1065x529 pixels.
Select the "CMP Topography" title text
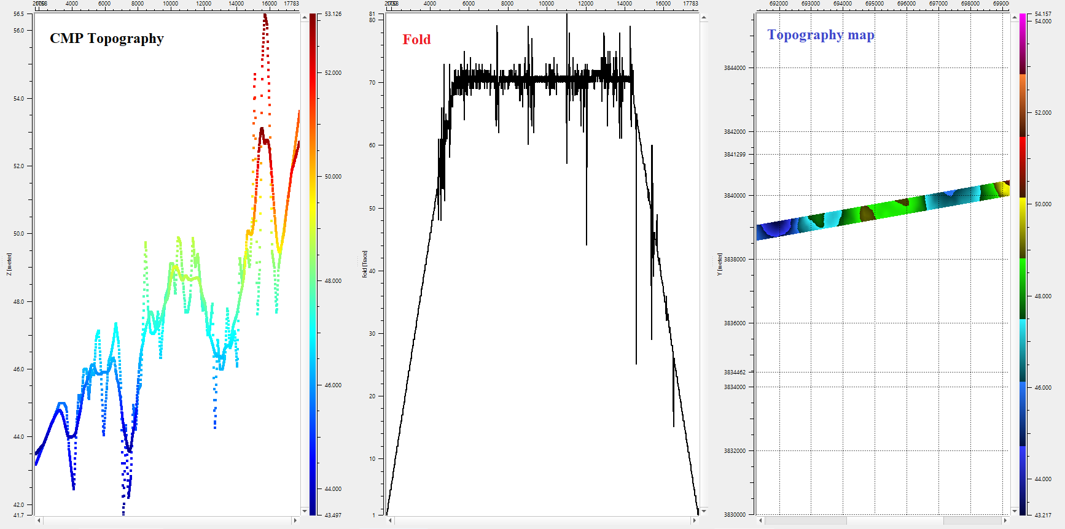point(107,39)
